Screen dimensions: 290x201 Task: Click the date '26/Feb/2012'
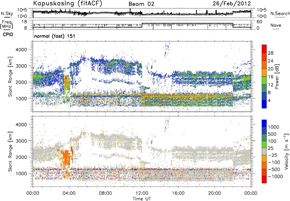coord(232,4)
